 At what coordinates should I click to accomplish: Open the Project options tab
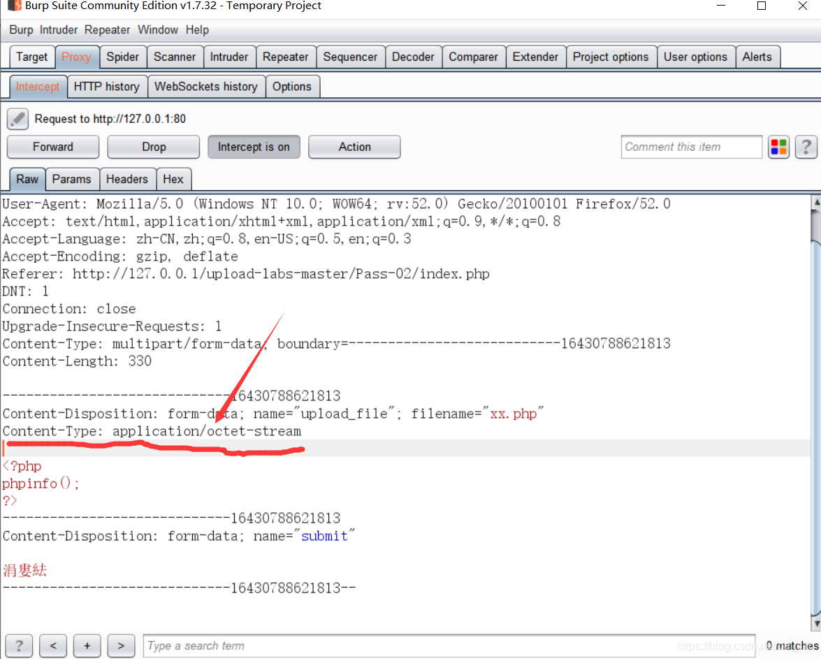[611, 57]
